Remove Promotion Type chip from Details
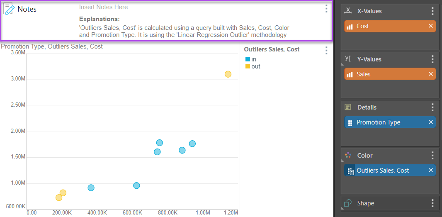The image size is (442, 217). click(x=430, y=122)
